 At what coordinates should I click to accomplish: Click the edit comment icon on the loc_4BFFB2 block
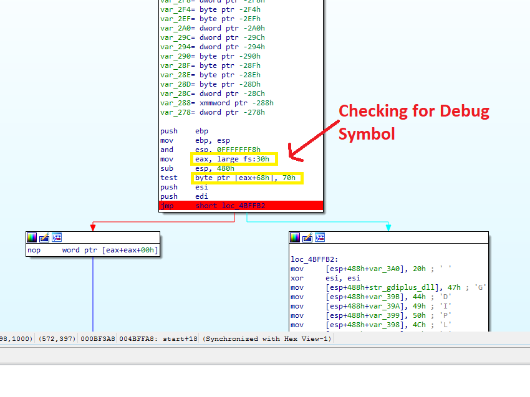click(307, 237)
